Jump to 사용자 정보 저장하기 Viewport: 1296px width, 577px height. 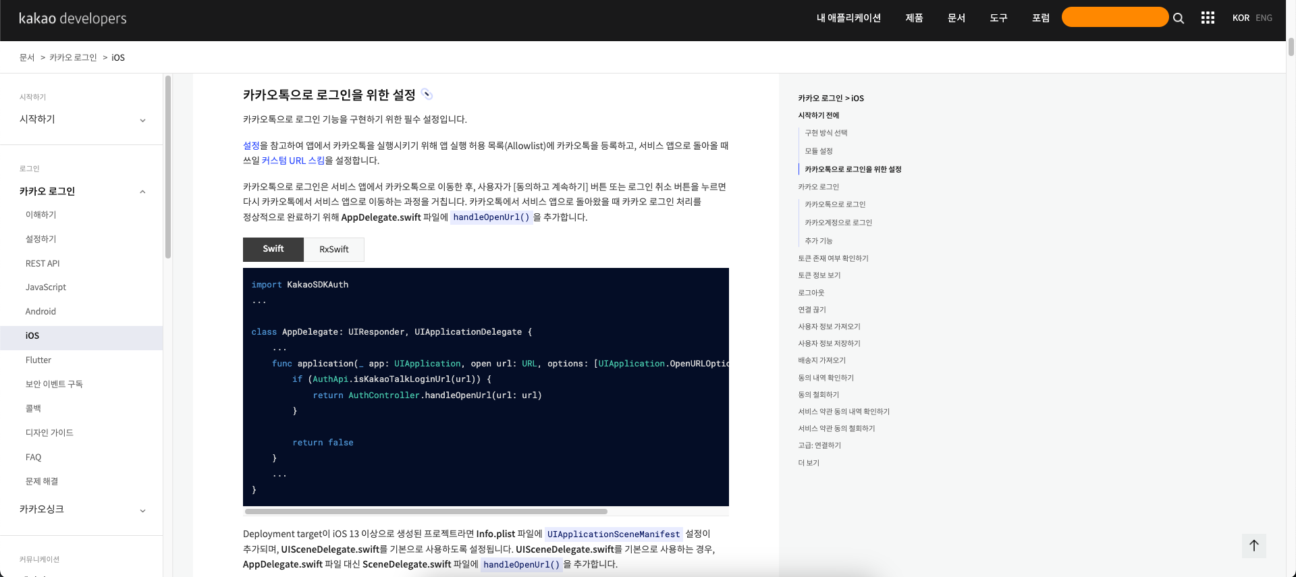[x=829, y=344]
